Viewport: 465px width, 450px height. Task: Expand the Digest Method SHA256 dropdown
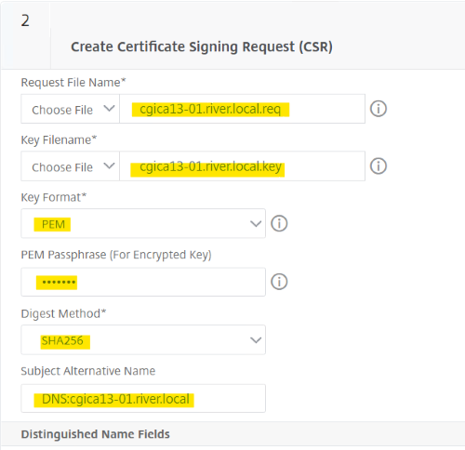[143, 339]
